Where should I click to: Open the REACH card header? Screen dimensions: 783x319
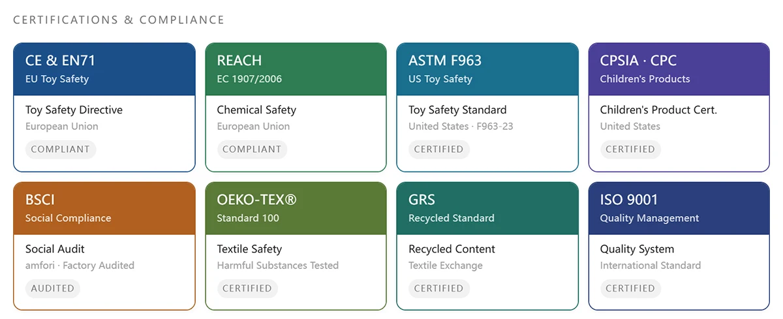coord(296,69)
